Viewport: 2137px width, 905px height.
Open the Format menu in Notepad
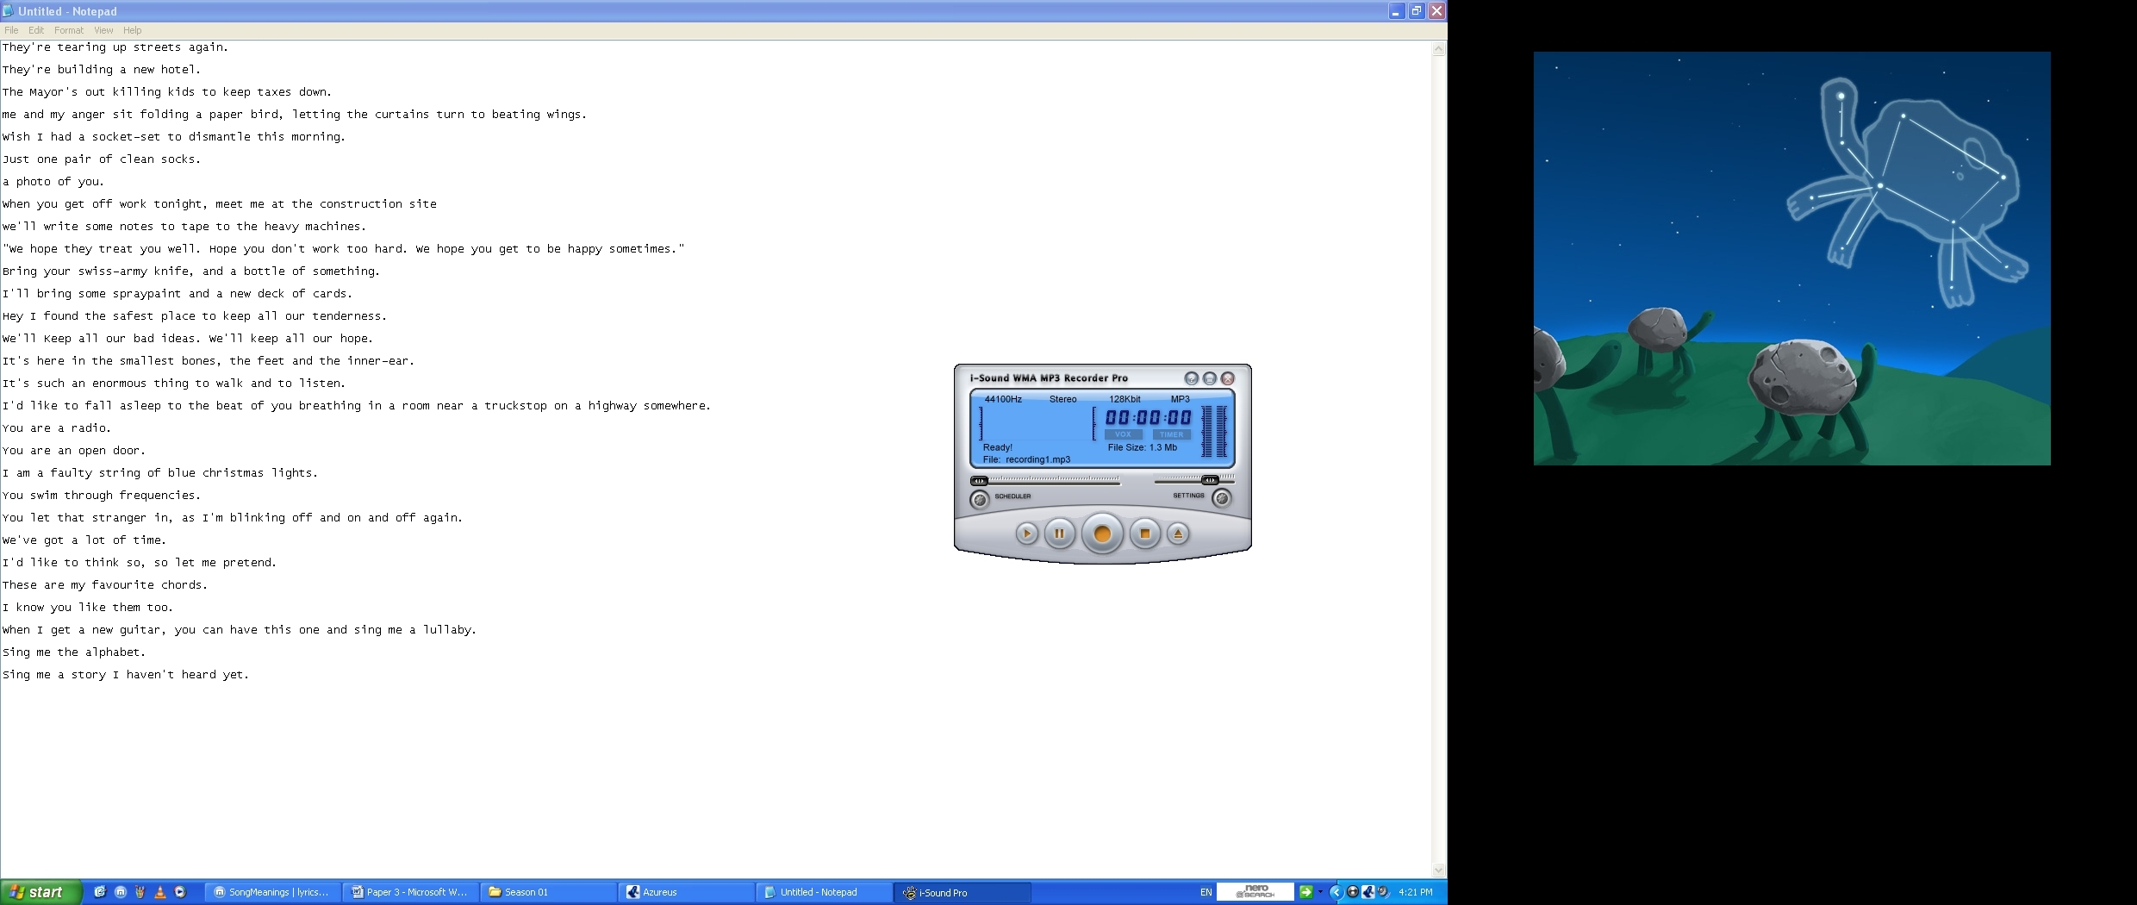[69, 30]
